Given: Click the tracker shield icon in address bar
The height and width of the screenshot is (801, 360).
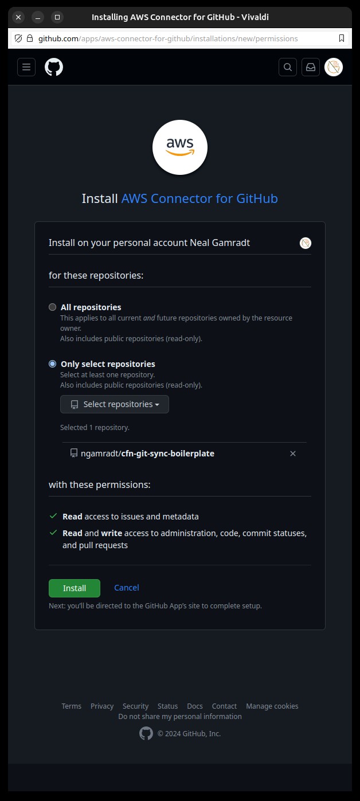Looking at the screenshot, I should [18, 38].
